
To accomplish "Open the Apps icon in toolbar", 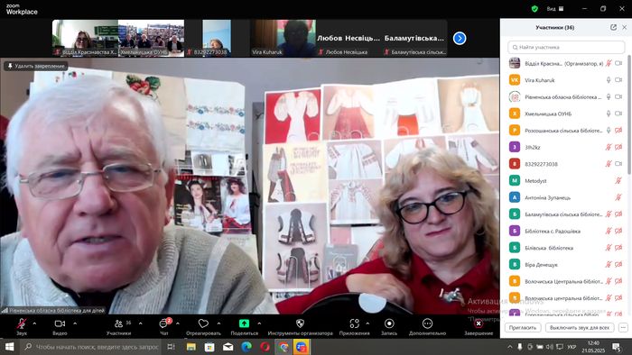I will pos(354,323).
